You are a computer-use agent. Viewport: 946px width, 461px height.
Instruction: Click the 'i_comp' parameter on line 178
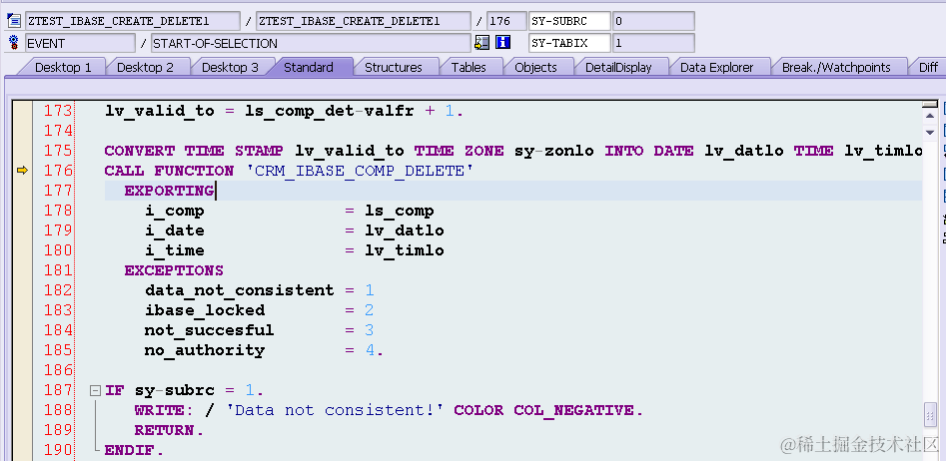coord(175,211)
